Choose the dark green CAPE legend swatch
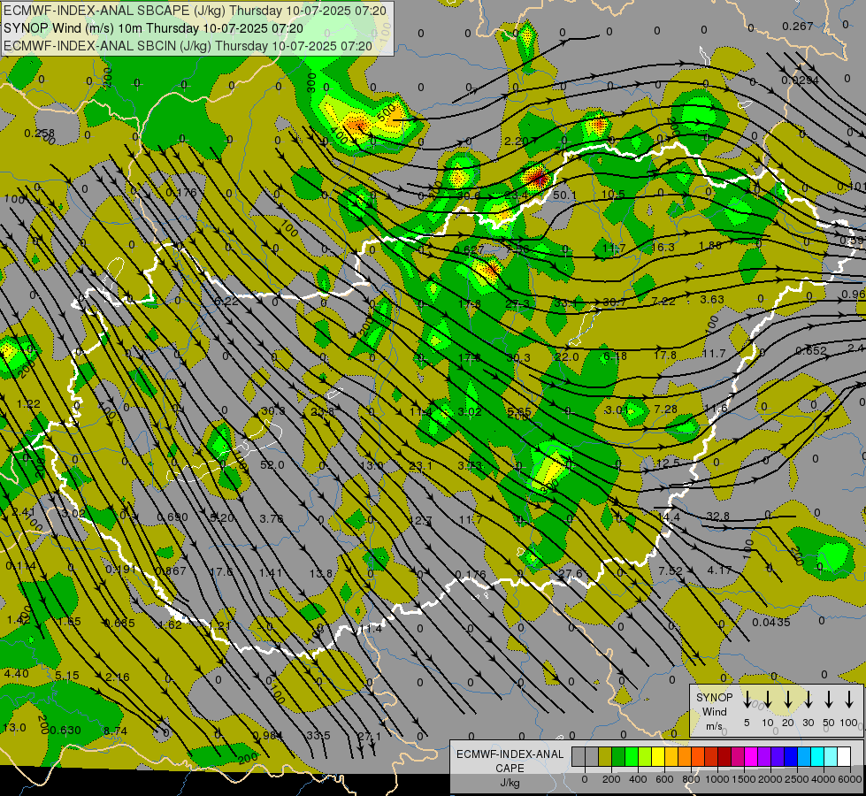866x796 pixels. [618, 757]
